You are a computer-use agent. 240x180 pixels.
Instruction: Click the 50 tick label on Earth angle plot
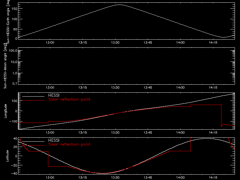[15, 29]
